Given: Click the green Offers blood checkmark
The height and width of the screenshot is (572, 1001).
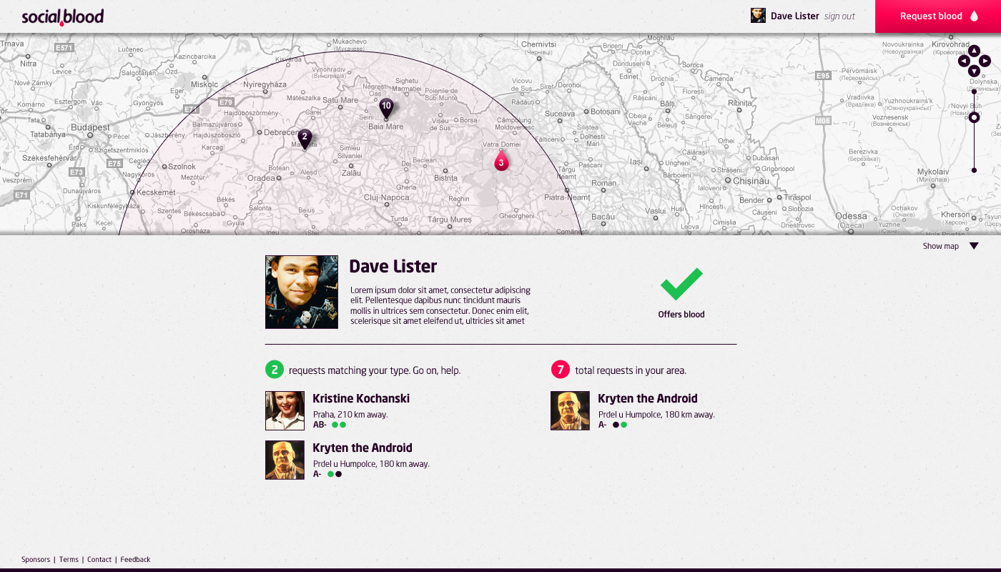Looking at the screenshot, I should coord(681,284).
